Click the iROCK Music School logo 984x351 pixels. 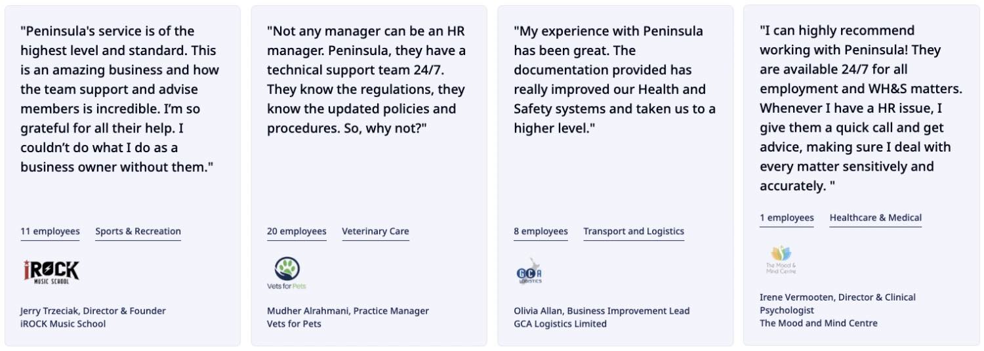coord(51,271)
